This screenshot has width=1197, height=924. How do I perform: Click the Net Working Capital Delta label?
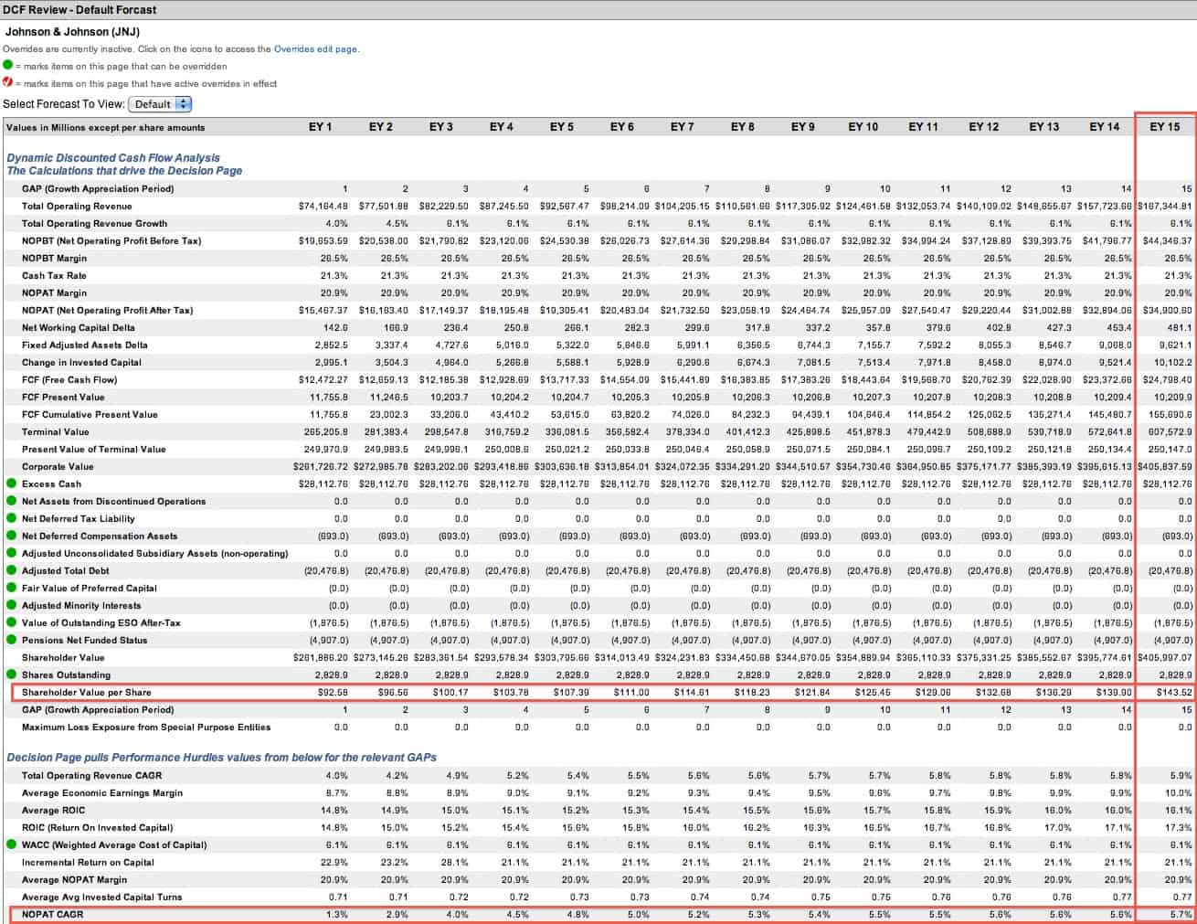78,327
